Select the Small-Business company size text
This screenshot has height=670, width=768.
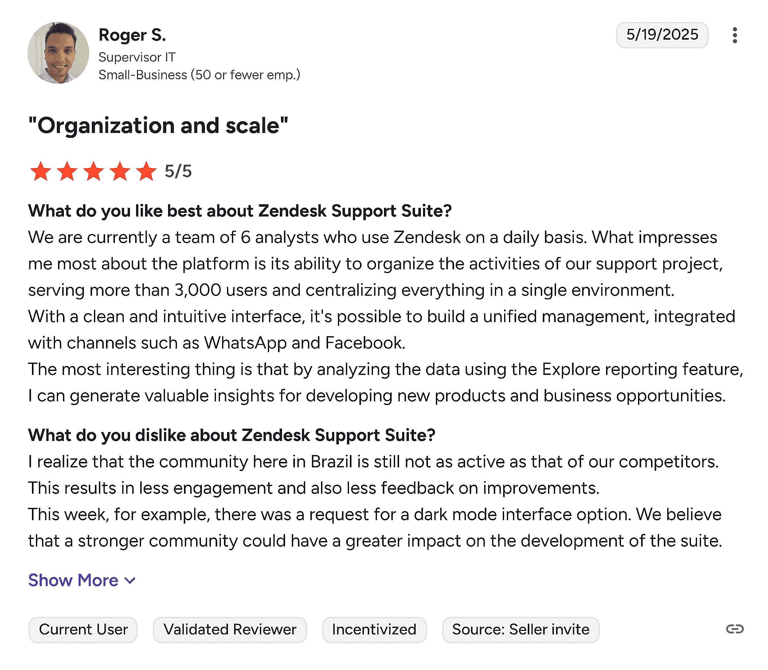pos(199,75)
